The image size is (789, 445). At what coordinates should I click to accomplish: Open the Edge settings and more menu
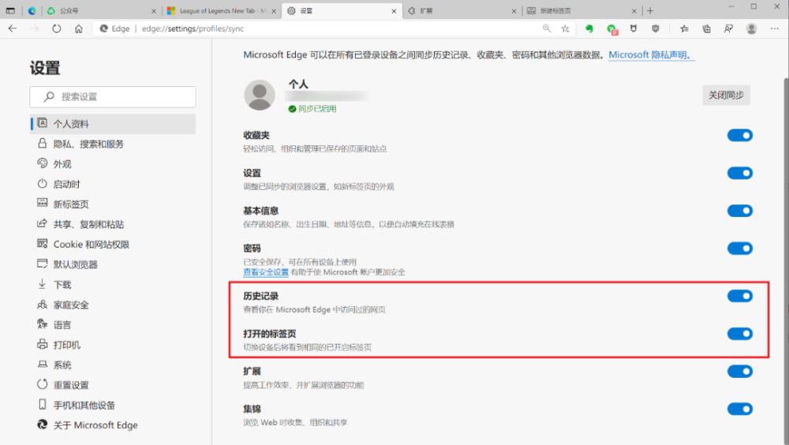tap(774, 28)
